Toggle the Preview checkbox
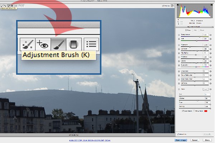215x143 pixels. click(x=163, y=6)
